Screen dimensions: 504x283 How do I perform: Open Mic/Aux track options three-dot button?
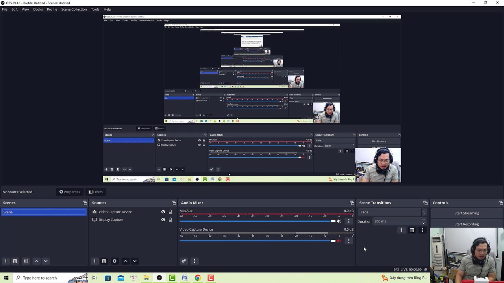(348, 221)
